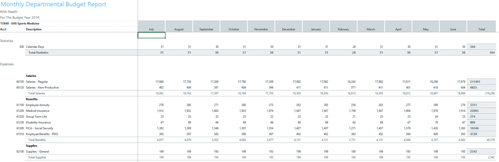Select the Supplies - General total 2342 cell
This screenshot has width=499, height=162.
[481, 152]
